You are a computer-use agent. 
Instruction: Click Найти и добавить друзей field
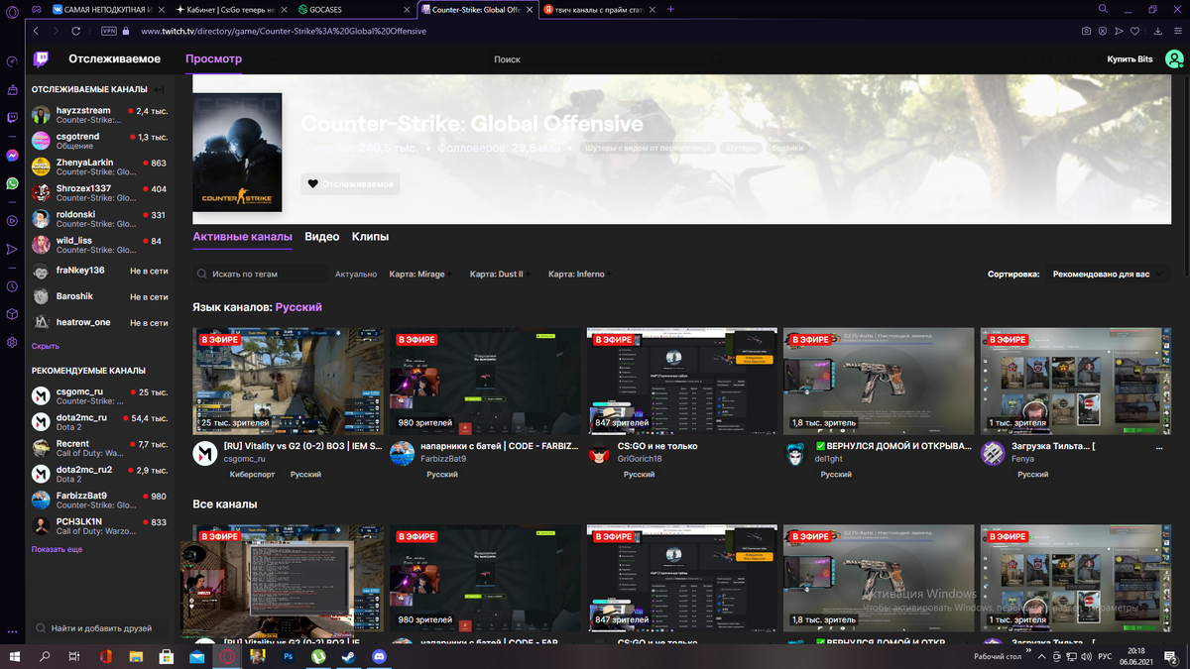[x=99, y=628]
